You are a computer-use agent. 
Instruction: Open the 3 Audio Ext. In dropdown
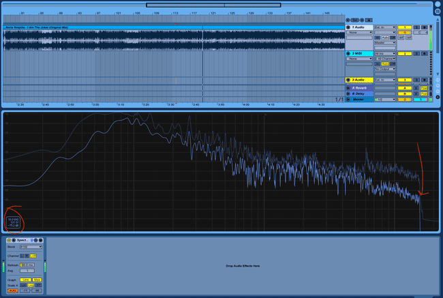[385, 80]
